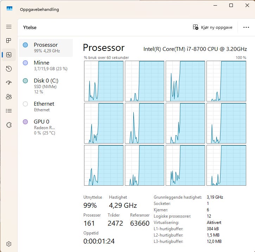Click the blue Prosessor circle indicator
The width and height of the screenshot is (255, 252).
pyautogui.click(x=25, y=45)
